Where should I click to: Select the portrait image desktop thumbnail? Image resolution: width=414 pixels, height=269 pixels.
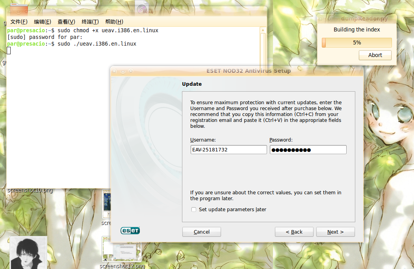[28, 252]
